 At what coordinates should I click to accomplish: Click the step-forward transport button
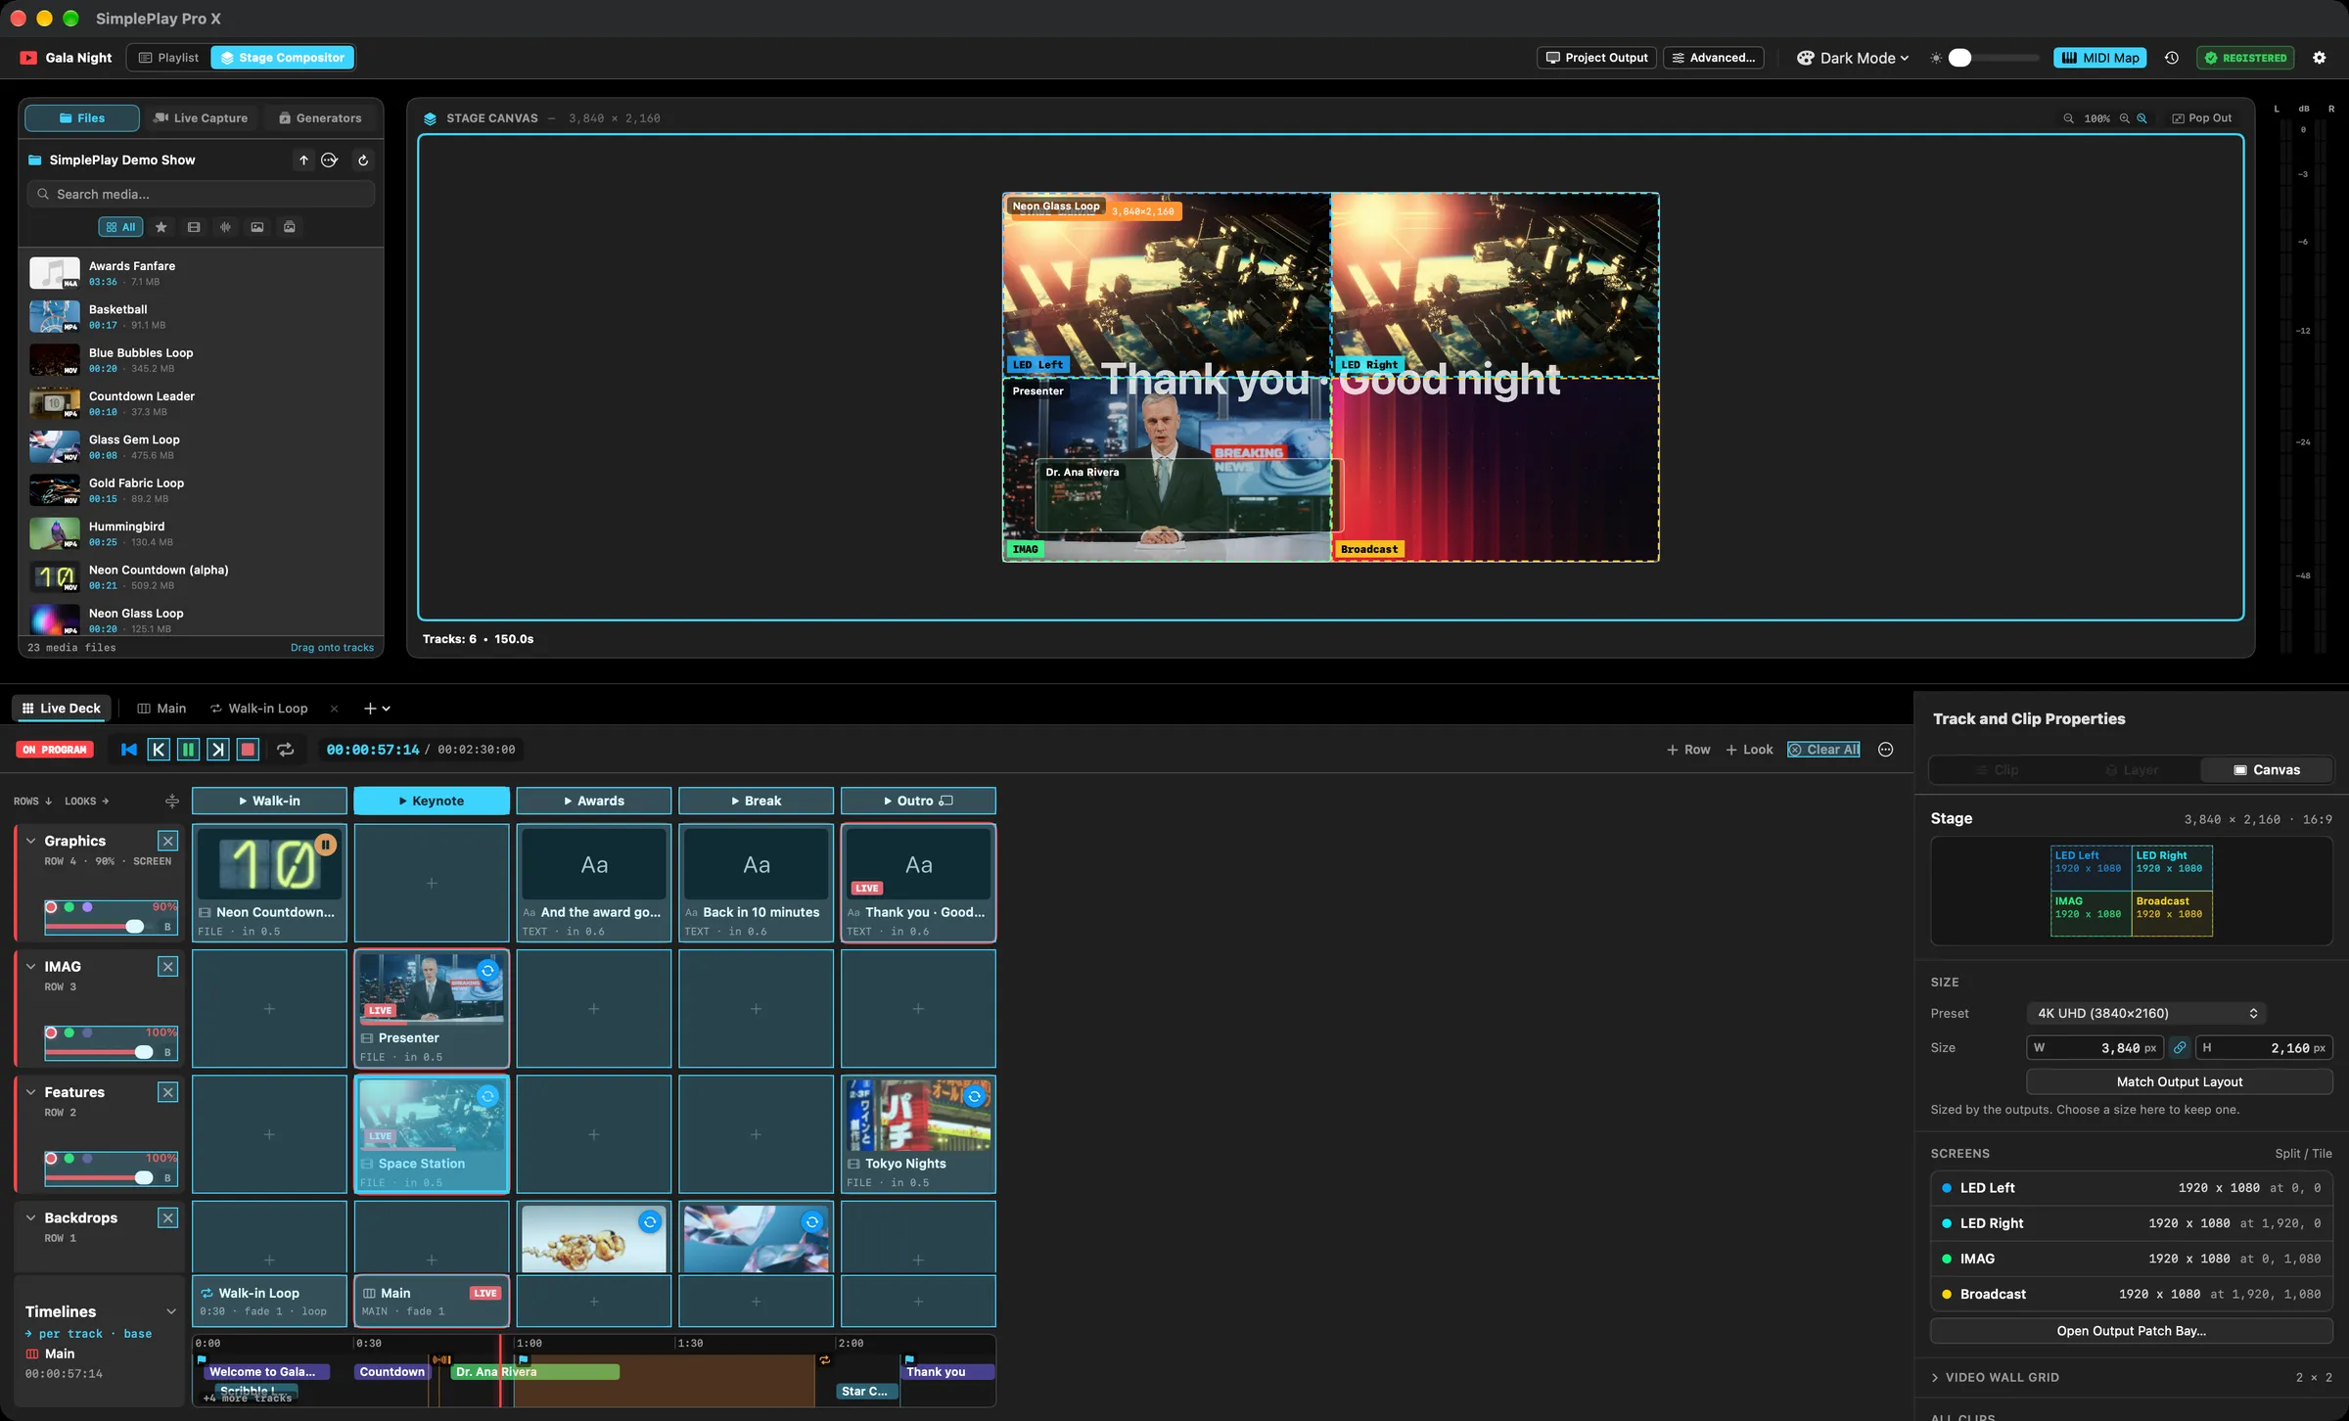pos(217,750)
